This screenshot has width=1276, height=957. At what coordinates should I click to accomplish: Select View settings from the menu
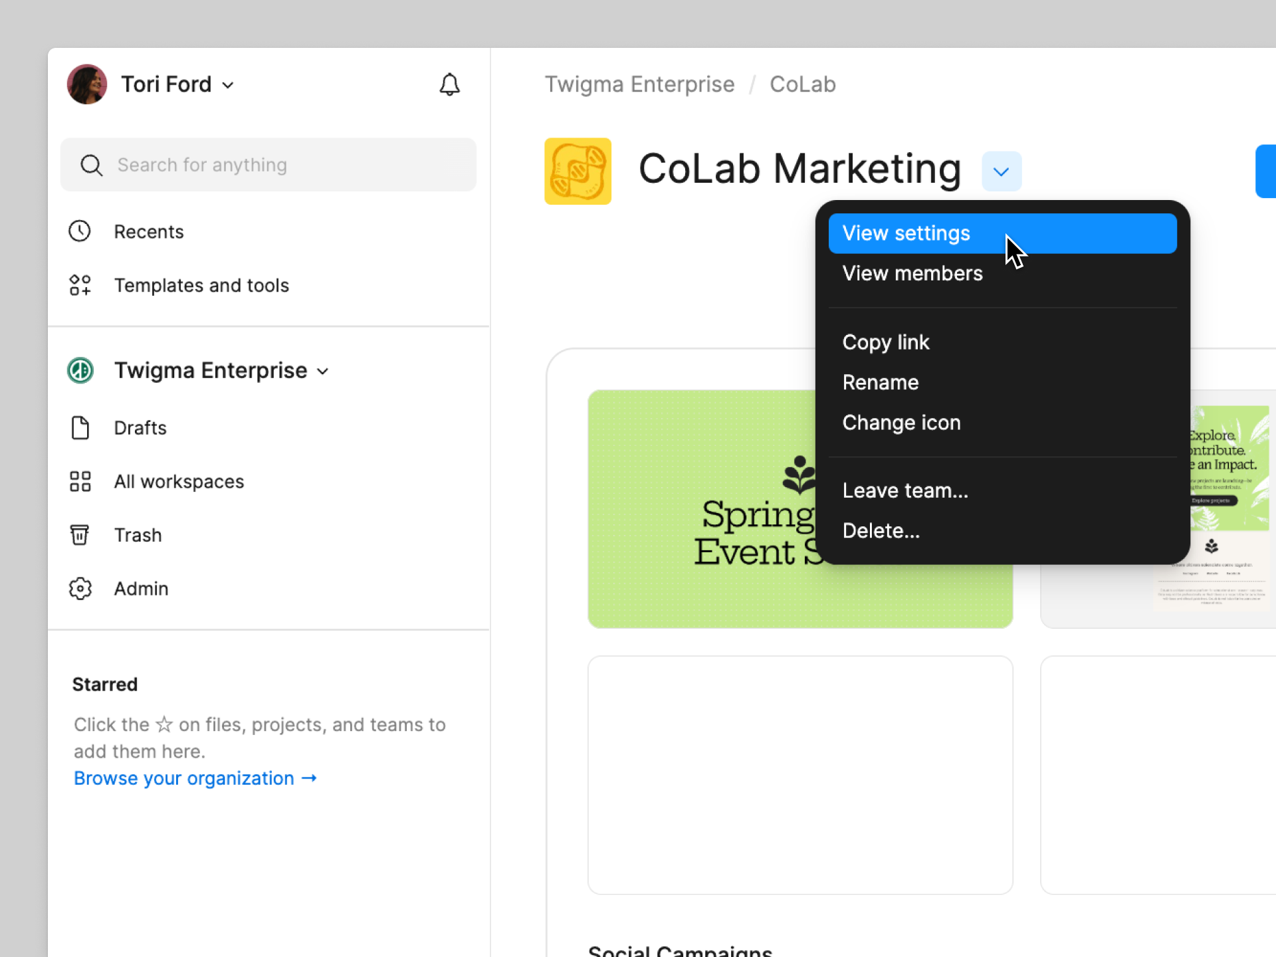(905, 233)
